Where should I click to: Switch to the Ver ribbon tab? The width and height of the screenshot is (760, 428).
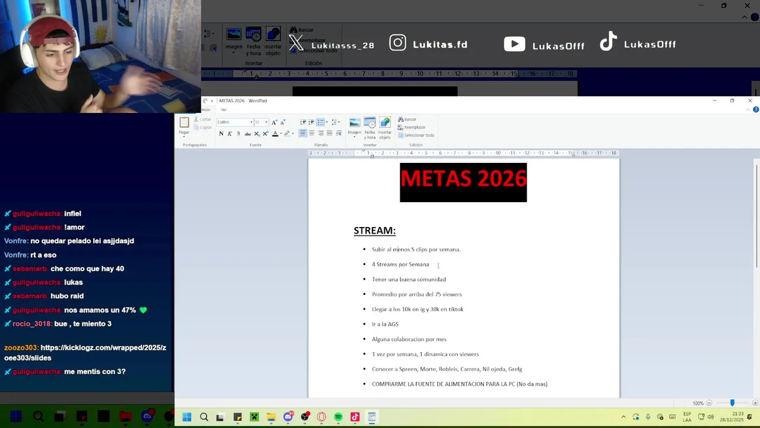tap(224, 109)
